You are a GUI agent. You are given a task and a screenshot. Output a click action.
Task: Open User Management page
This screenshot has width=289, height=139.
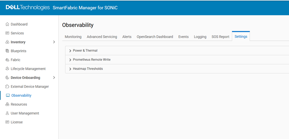[x=25, y=113]
